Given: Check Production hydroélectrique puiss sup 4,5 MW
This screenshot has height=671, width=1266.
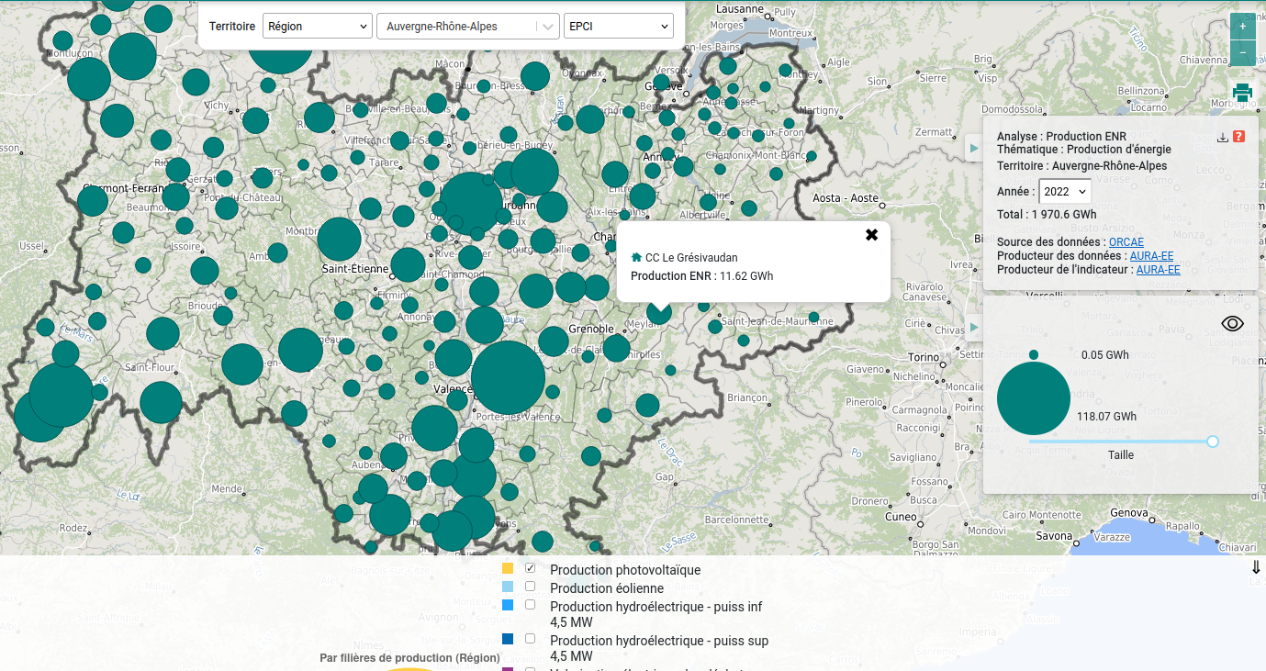Looking at the screenshot, I should tap(530, 639).
